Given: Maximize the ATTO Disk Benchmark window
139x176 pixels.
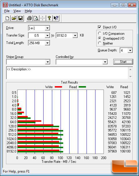Looking at the screenshot, I should (123, 5).
